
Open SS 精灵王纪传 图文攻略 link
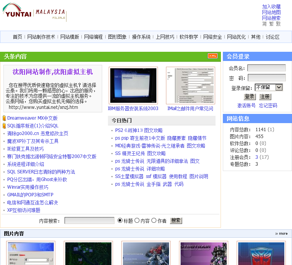pyautogui.click(x=140, y=153)
